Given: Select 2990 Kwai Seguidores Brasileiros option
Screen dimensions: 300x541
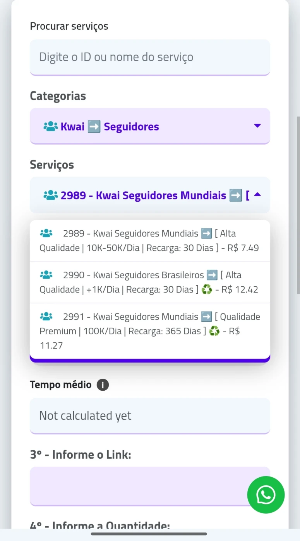Looking at the screenshot, I should click(149, 282).
